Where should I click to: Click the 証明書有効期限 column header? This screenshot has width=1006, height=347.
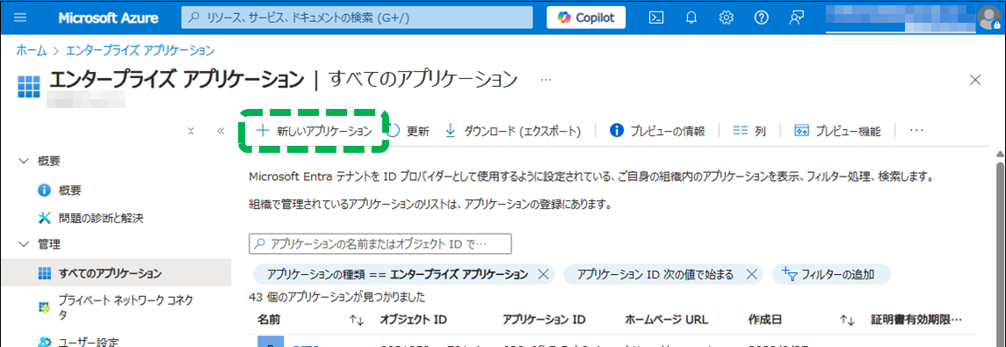(x=916, y=320)
